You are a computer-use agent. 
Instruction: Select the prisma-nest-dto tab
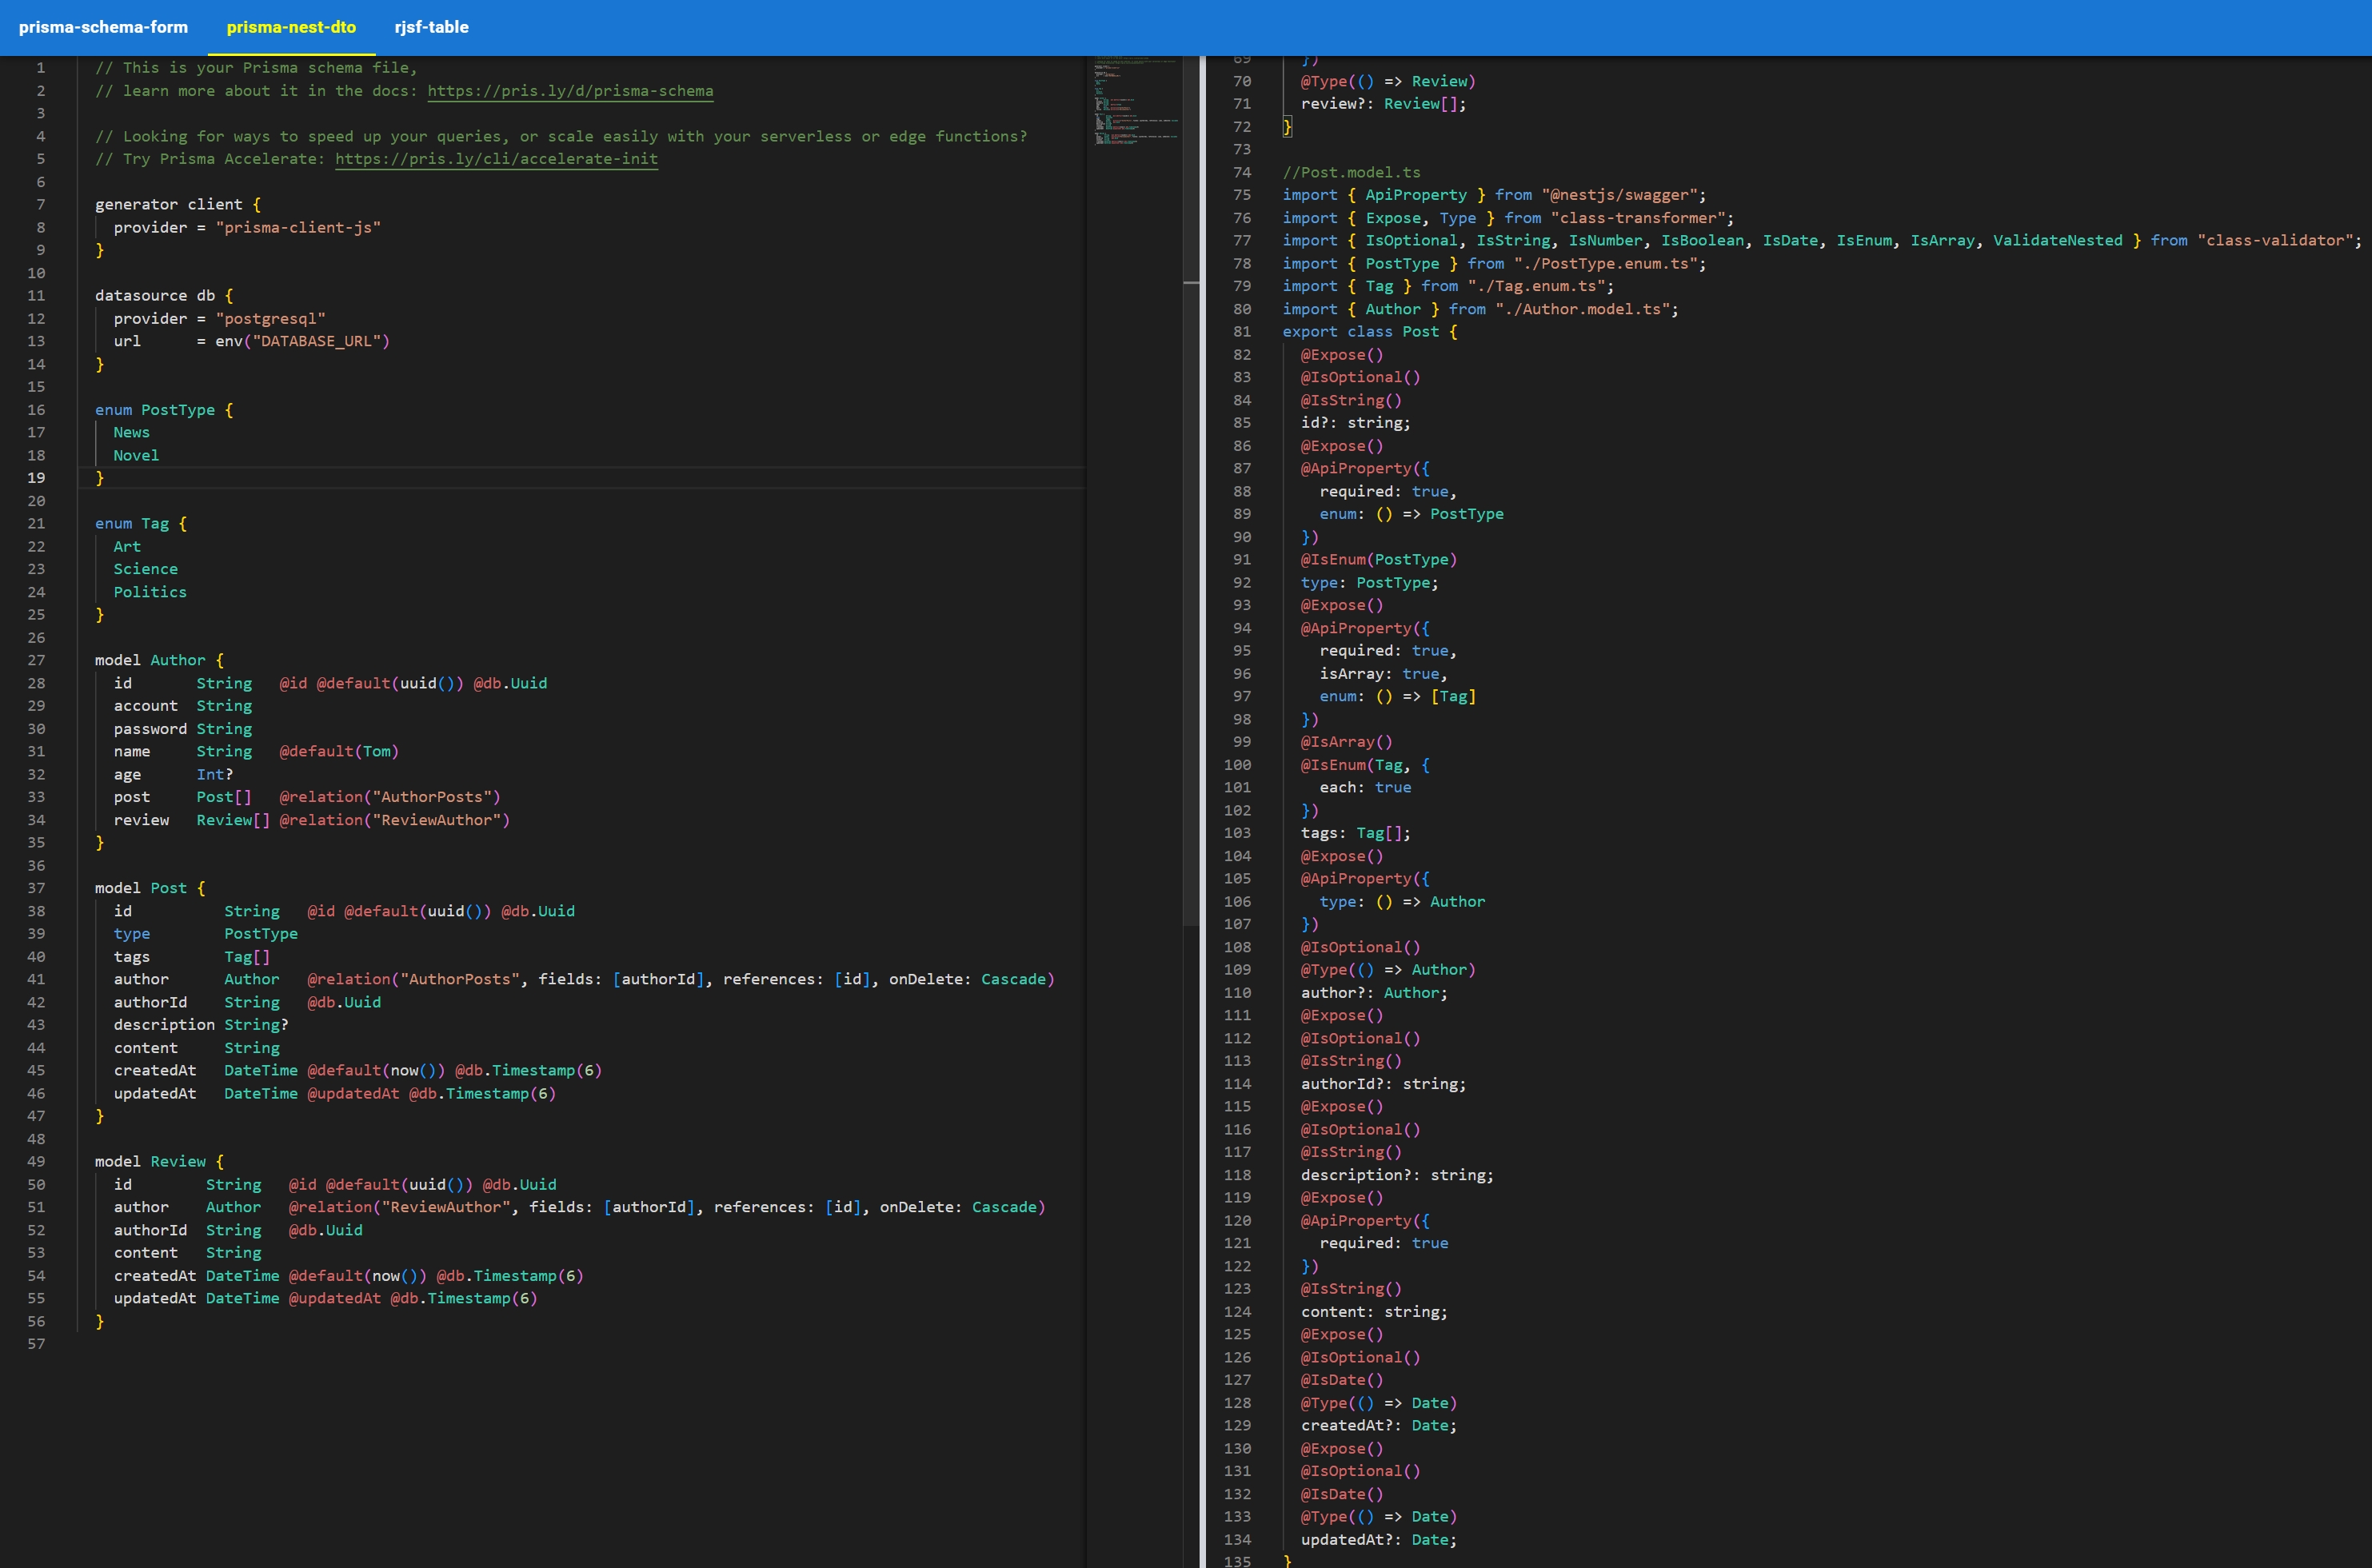point(291,27)
